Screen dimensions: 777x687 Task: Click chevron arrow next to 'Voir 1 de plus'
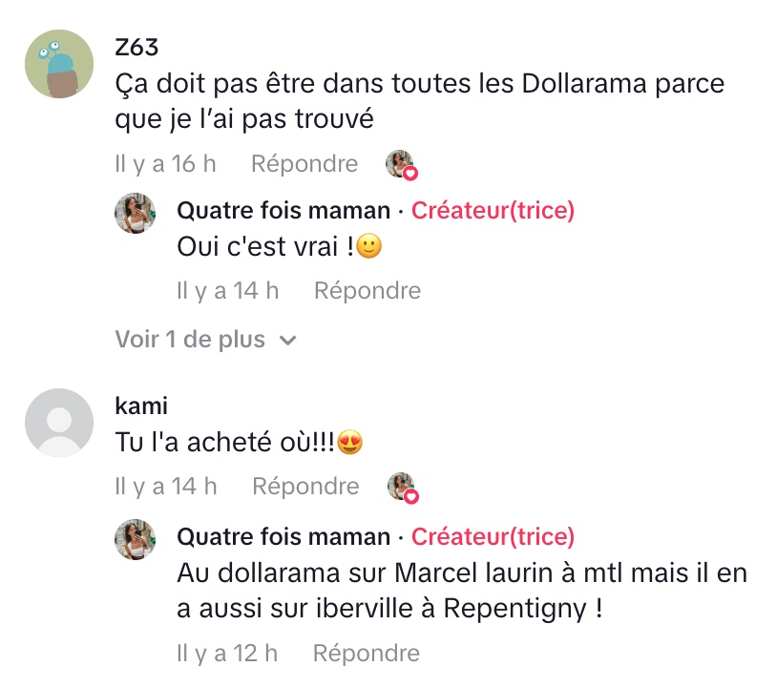(288, 341)
